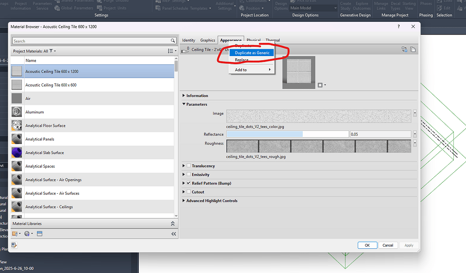Click the create new library globe icon
This screenshot has height=273, width=466.
click(26, 233)
